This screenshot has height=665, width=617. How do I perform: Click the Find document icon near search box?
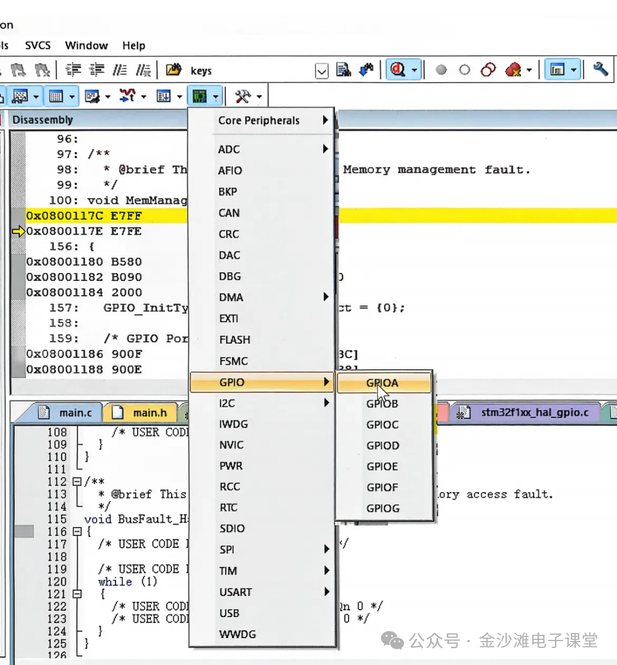tap(343, 70)
